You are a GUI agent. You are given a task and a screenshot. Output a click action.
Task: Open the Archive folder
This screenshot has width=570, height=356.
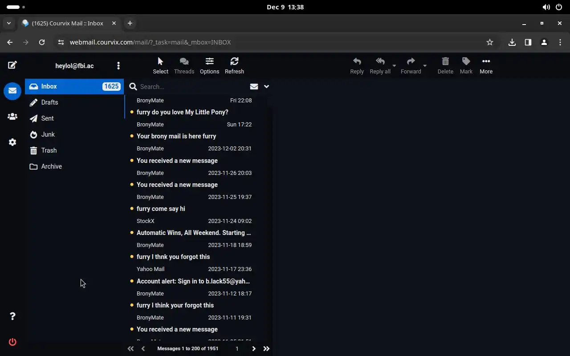click(74, 166)
